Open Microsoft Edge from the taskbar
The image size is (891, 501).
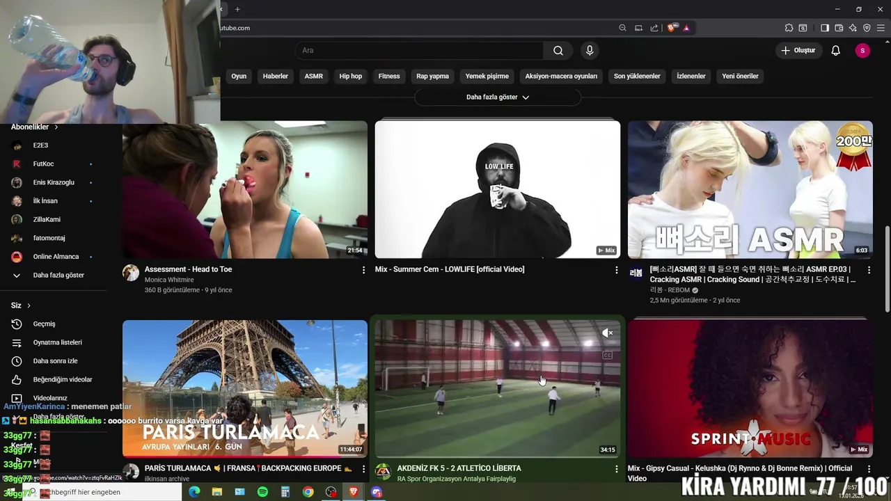pyautogui.click(x=194, y=492)
